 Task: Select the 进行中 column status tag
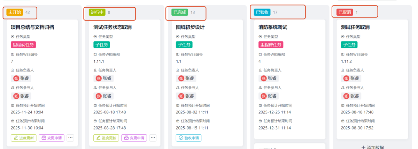click(x=97, y=12)
